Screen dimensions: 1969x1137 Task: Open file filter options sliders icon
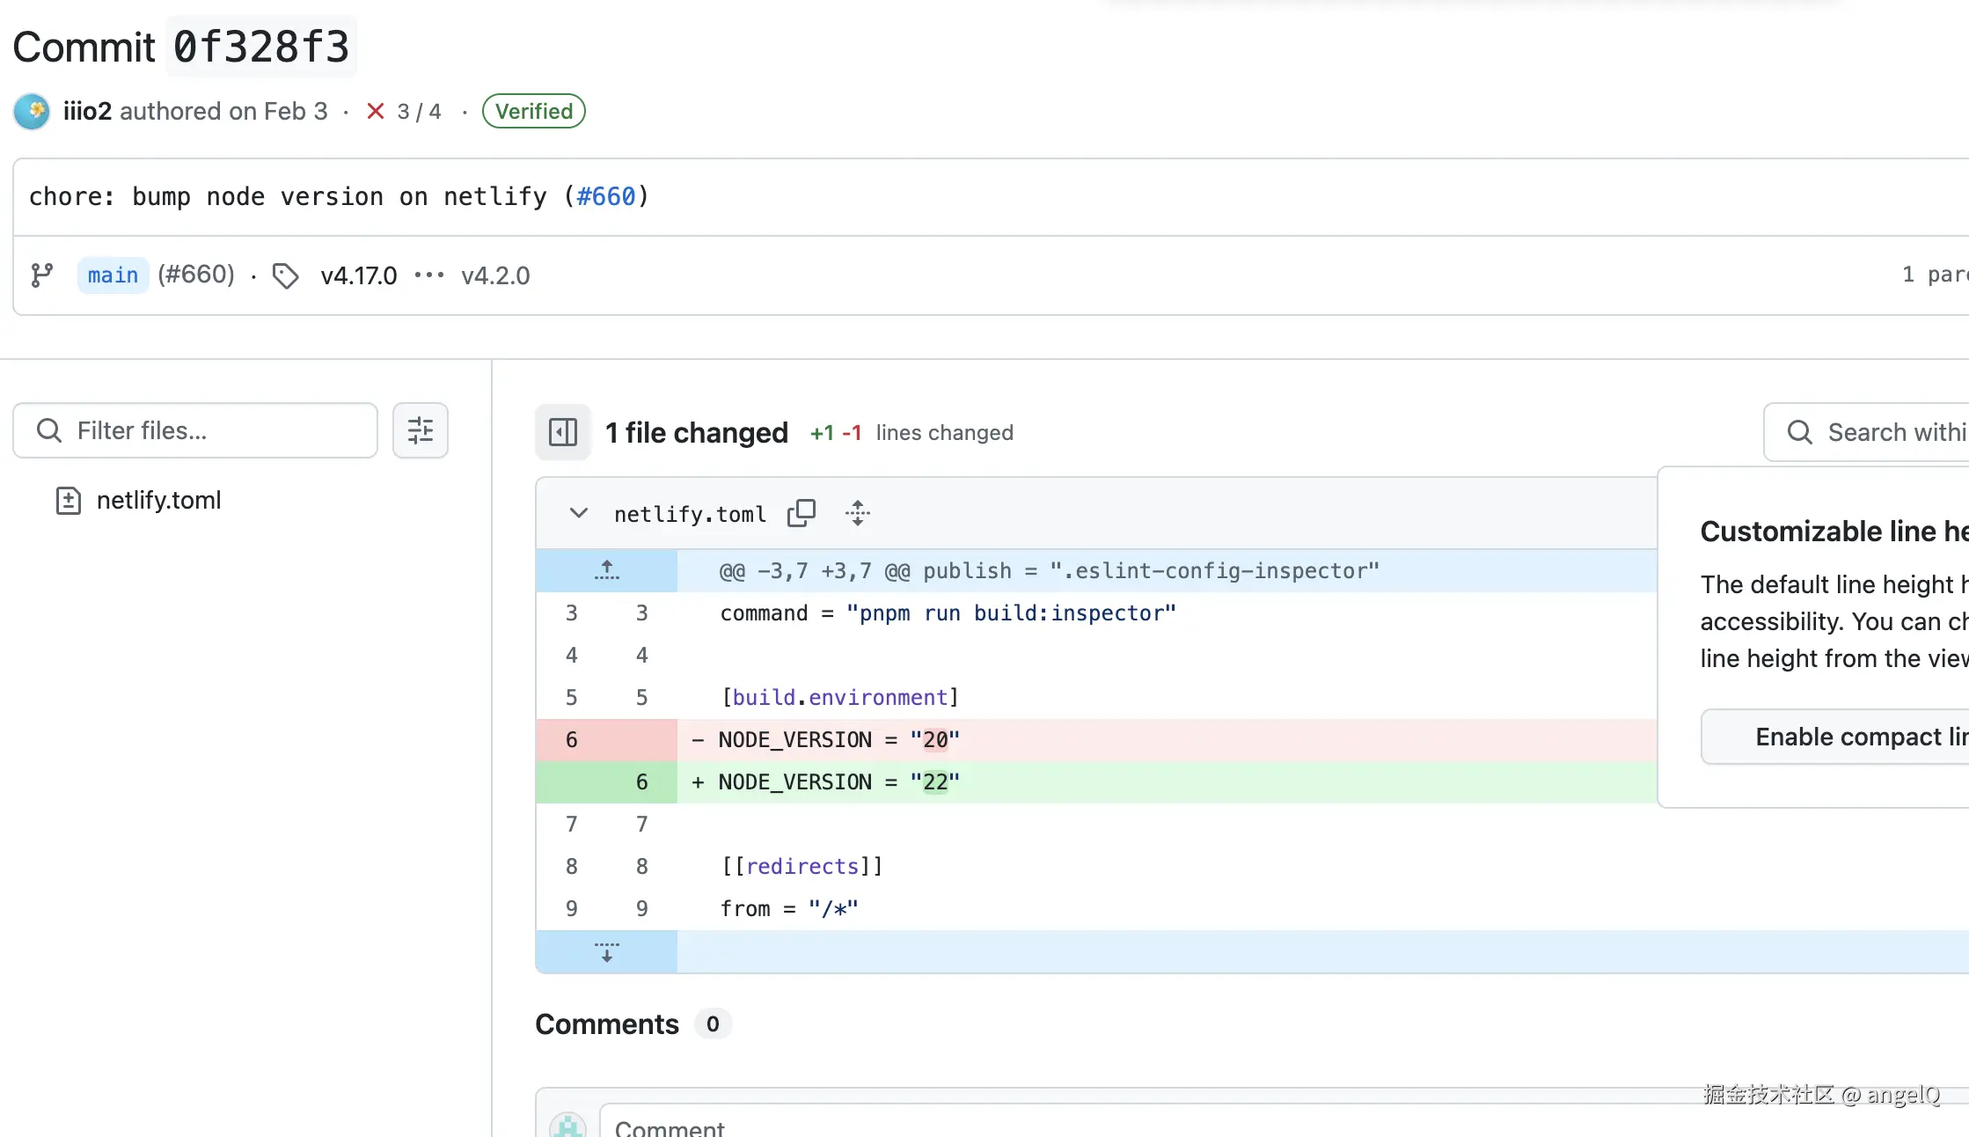(x=421, y=431)
